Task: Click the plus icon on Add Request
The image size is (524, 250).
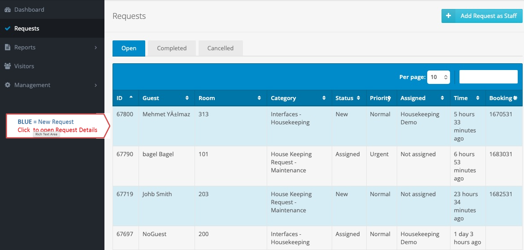Action: click(449, 16)
